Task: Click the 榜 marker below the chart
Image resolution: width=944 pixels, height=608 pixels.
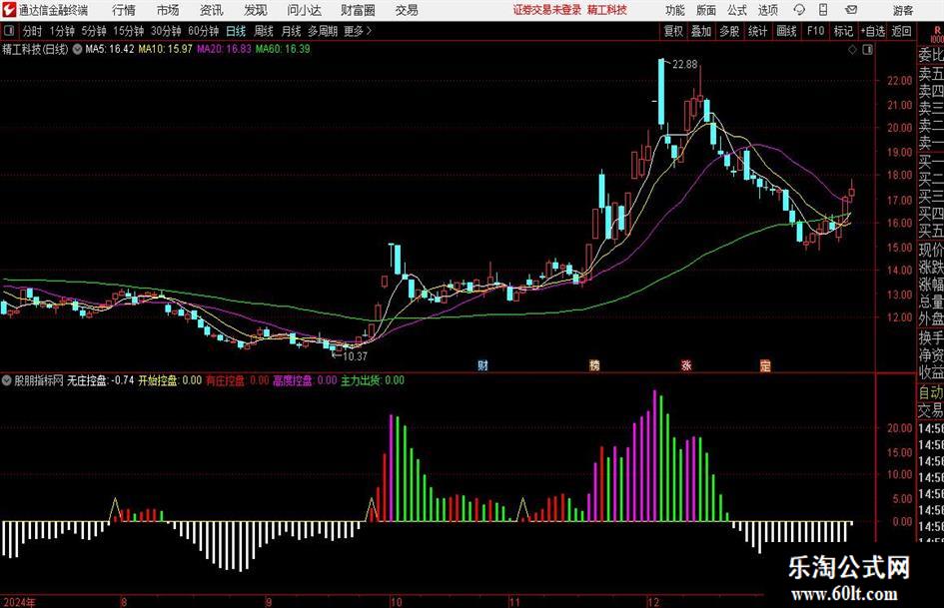Action: click(594, 364)
